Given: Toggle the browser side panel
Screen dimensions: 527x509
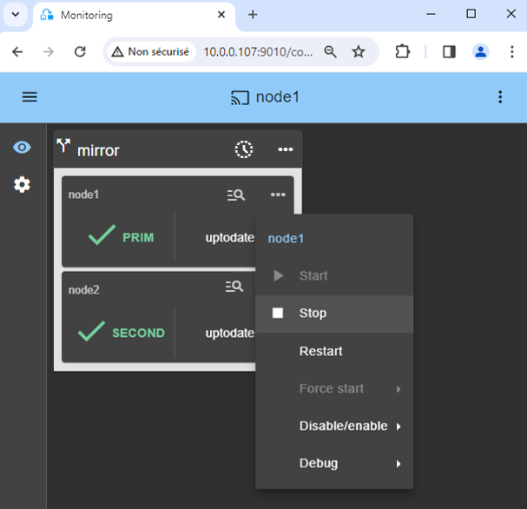Looking at the screenshot, I should tap(449, 52).
